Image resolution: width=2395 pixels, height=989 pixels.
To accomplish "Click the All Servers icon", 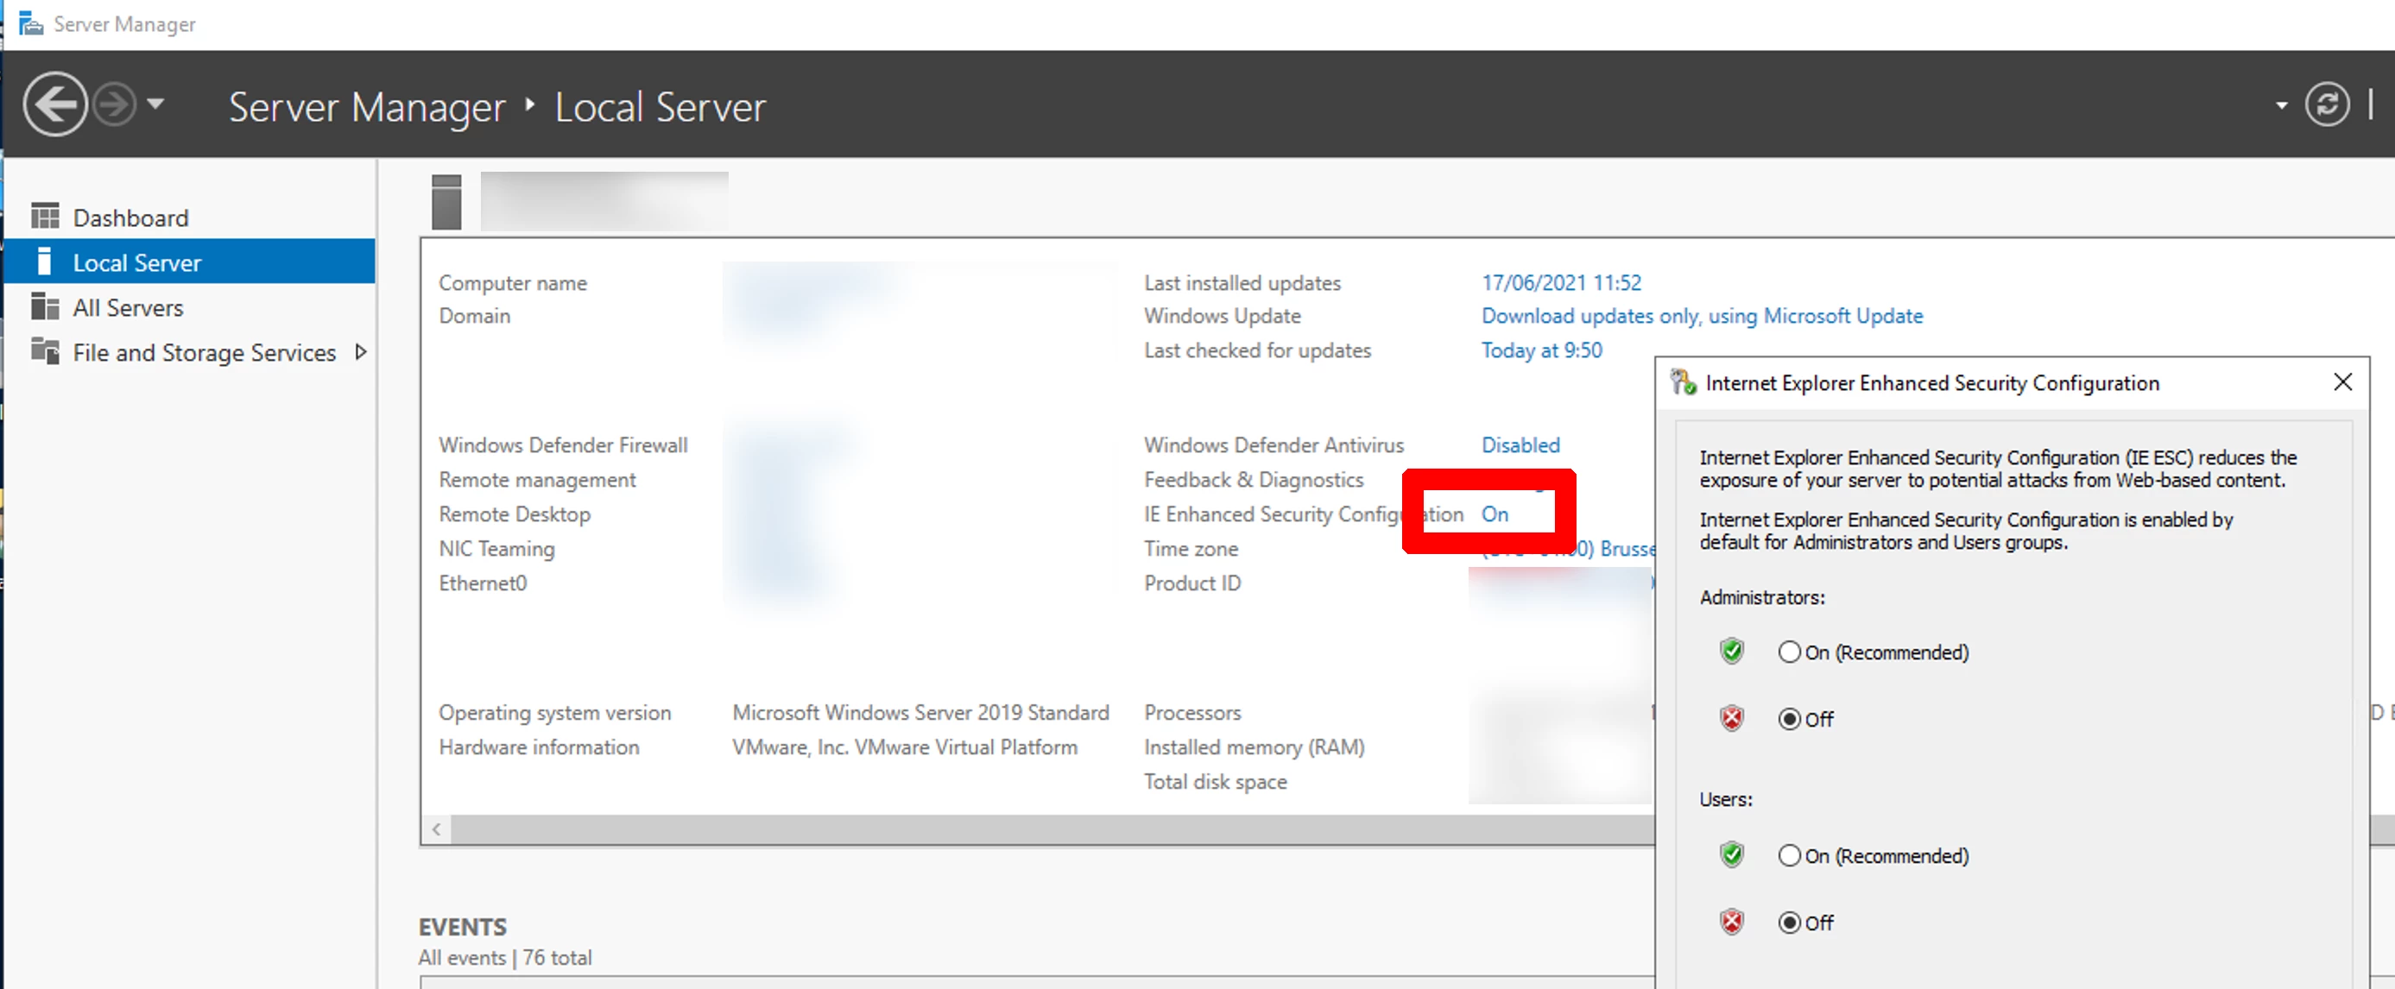I will tap(45, 306).
